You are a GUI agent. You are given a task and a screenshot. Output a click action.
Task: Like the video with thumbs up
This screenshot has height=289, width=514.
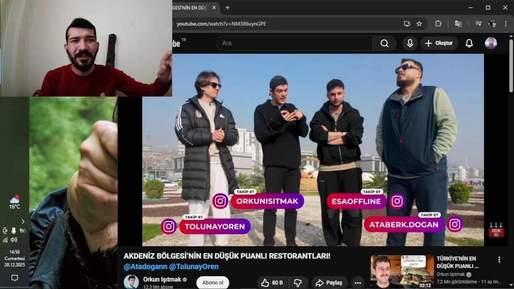272,283
